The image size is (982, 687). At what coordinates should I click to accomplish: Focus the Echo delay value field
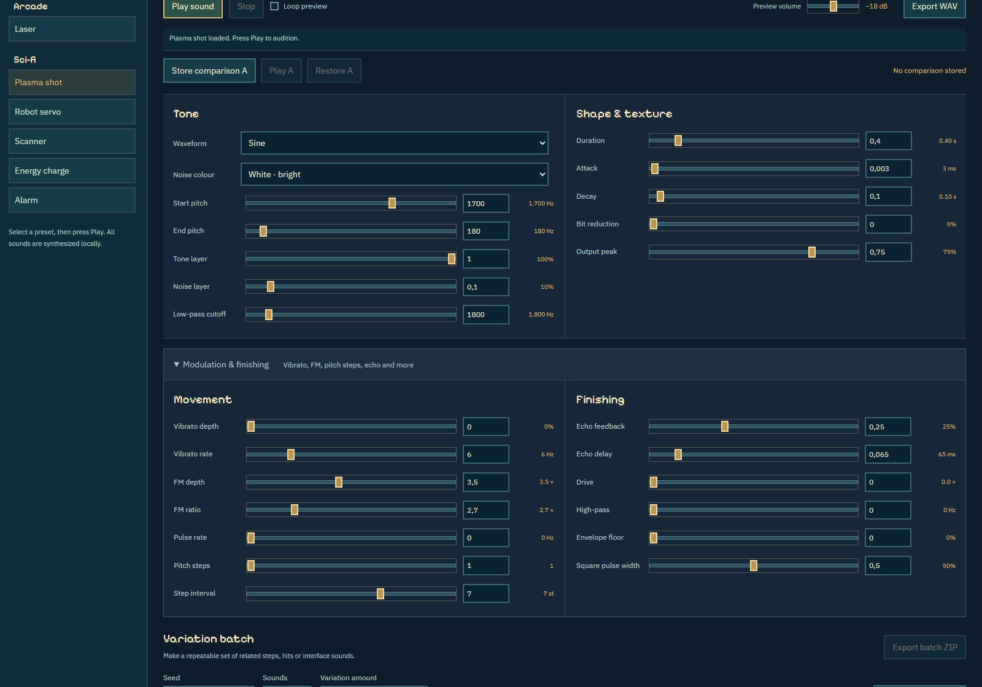point(887,455)
